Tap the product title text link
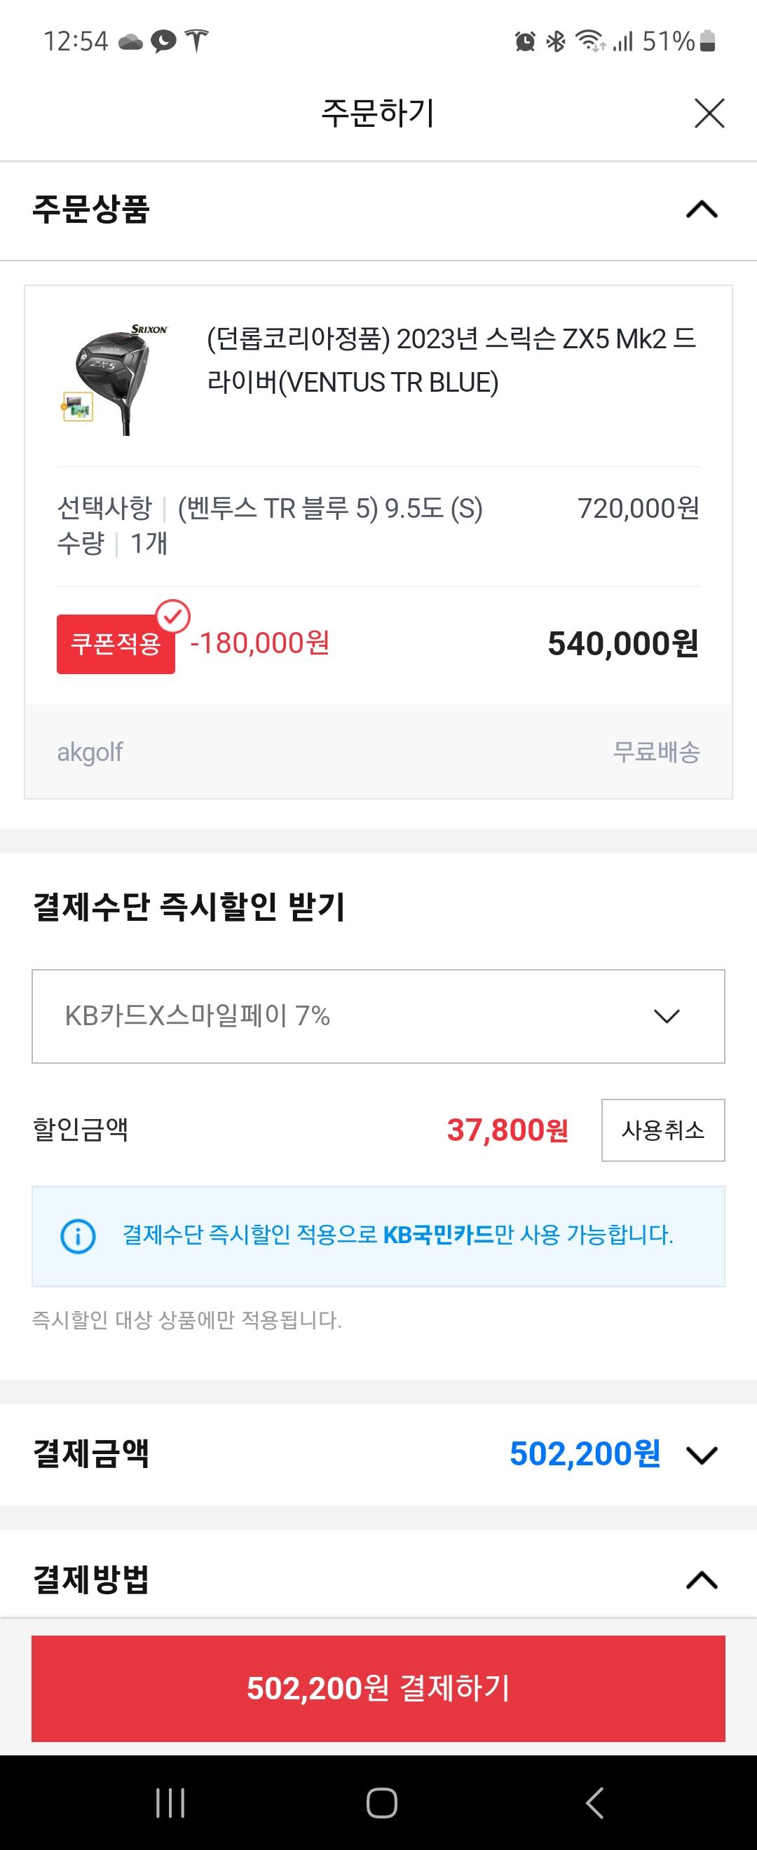Screen dimensions: 757x1850 (451, 360)
